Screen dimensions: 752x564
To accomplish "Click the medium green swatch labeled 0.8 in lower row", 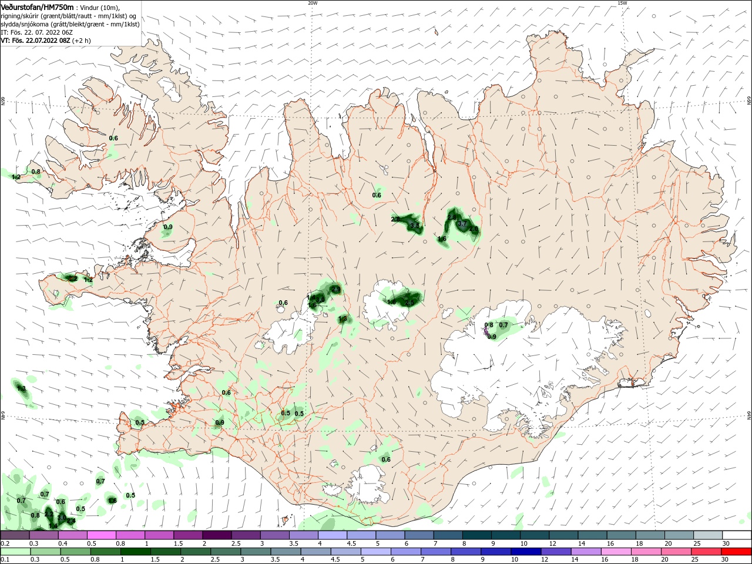I will click(x=106, y=552).
